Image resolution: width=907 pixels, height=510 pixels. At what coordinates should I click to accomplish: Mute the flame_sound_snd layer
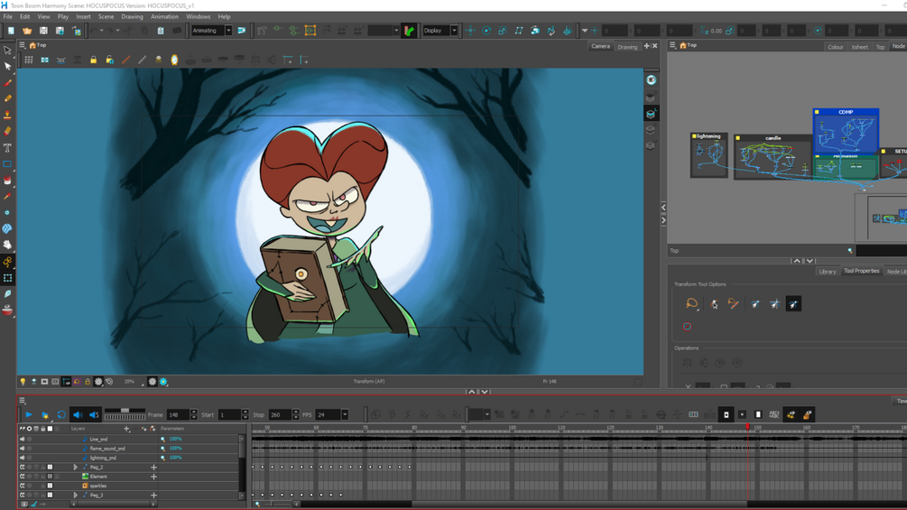click(23, 448)
